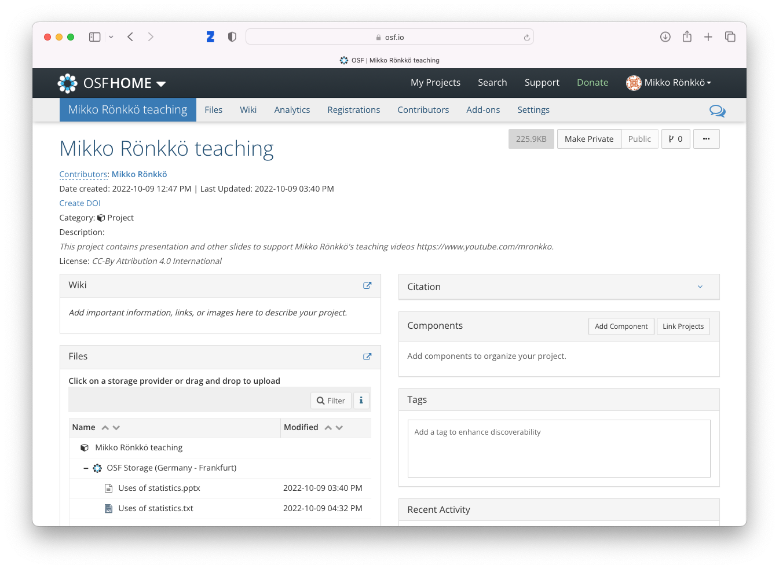Screen dimensions: 779x569
Task: Click the Public button
Action: (x=639, y=139)
